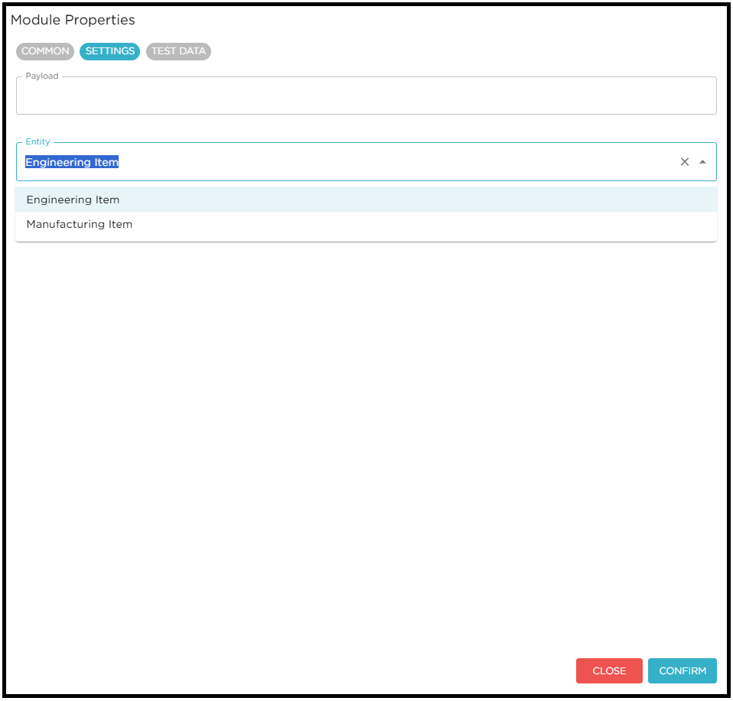The width and height of the screenshot is (733, 701).
Task: Click inside the Payload text field
Action: 366,95
